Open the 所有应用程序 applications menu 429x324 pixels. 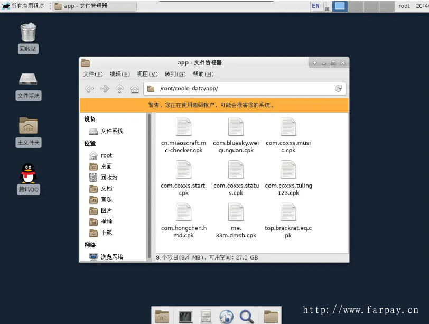pyautogui.click(x=24, y=6)
